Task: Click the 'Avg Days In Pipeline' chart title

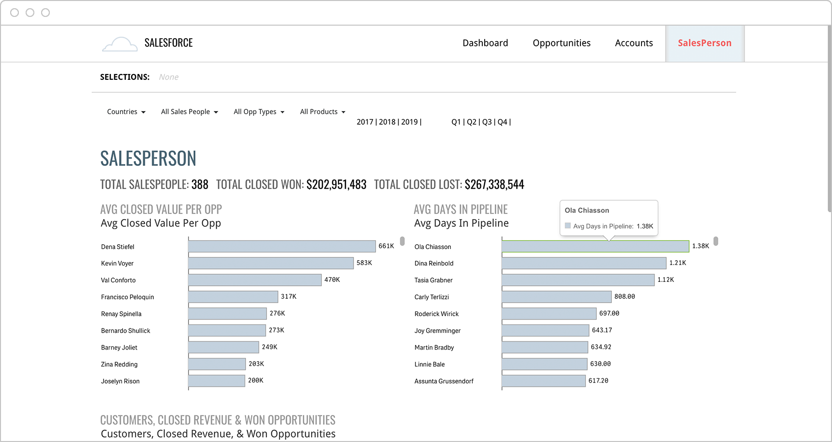Action: pyautogui.click(x=461, y=223)
